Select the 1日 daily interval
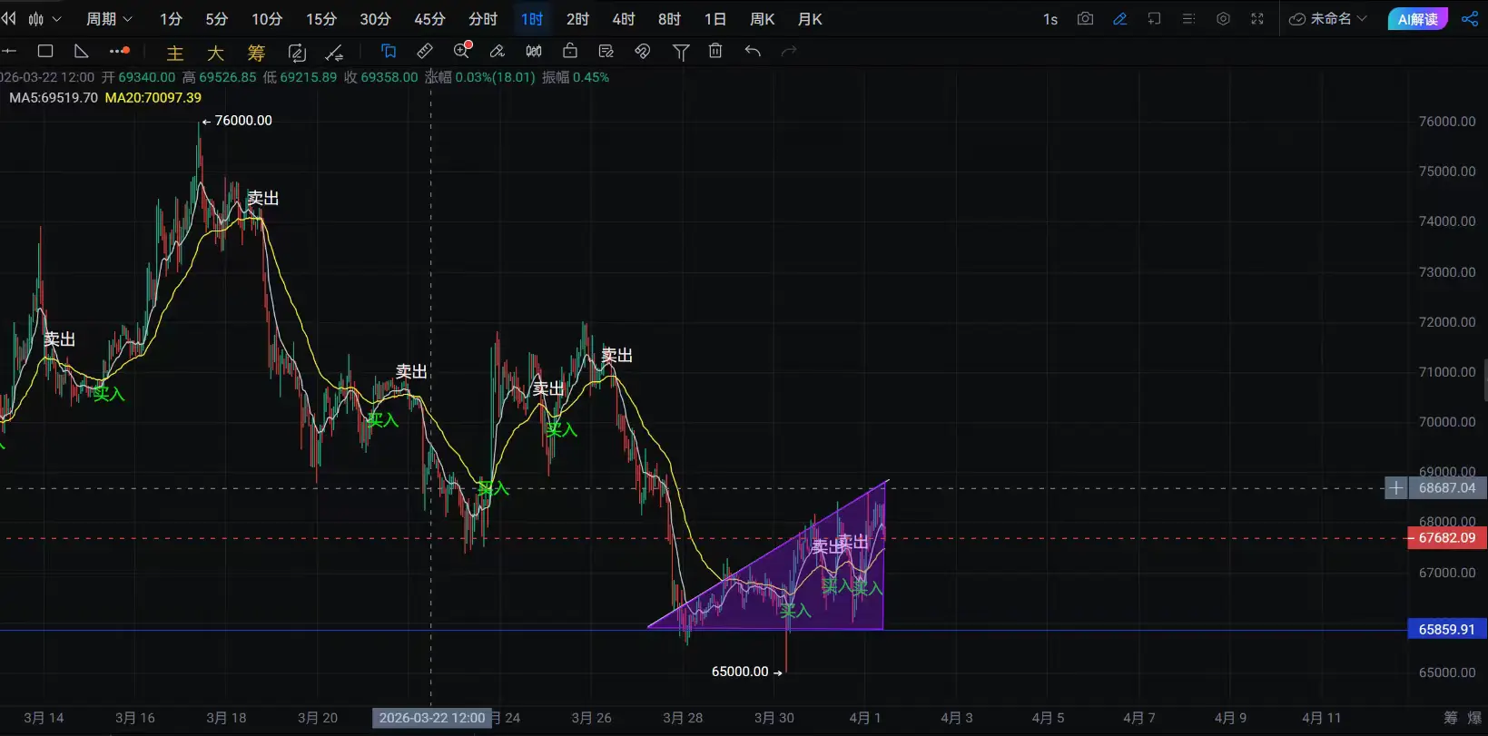1488x736 pixels. 715,19
